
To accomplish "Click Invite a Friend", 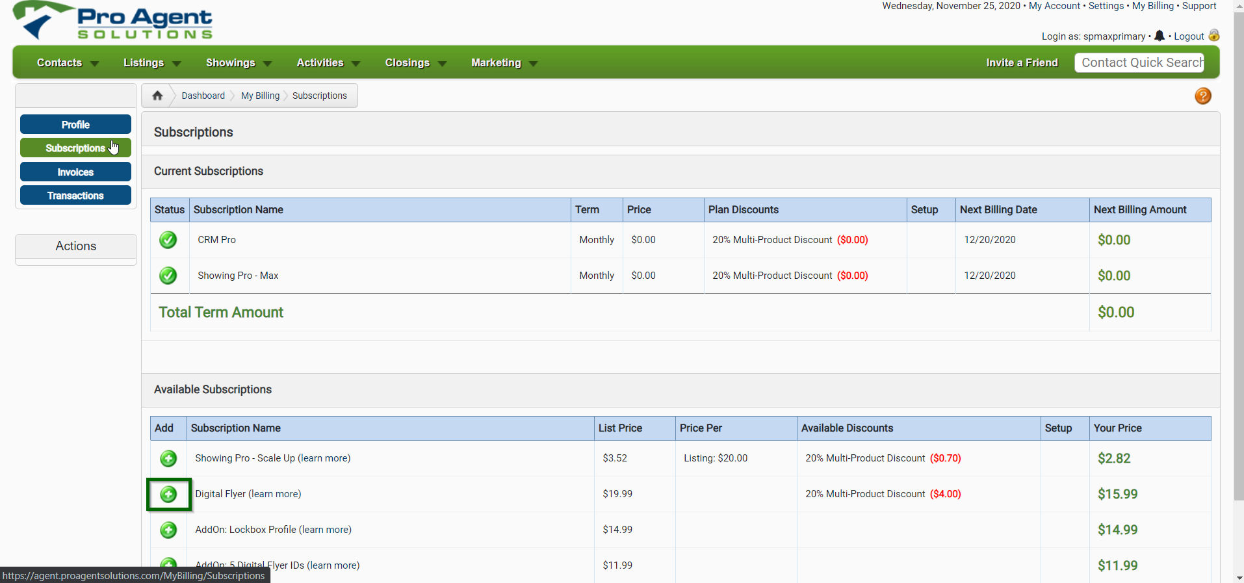I will pos(1022,62).
